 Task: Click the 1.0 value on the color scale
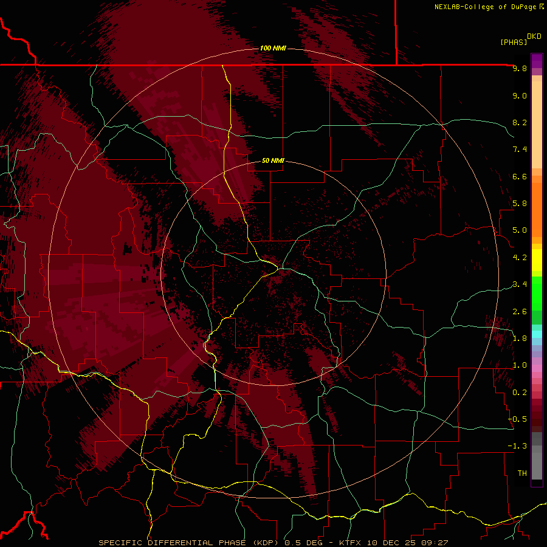point(520,365)
